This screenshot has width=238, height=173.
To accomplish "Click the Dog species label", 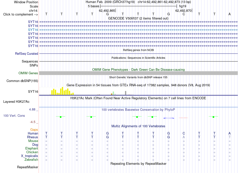I will pos(35,145).
